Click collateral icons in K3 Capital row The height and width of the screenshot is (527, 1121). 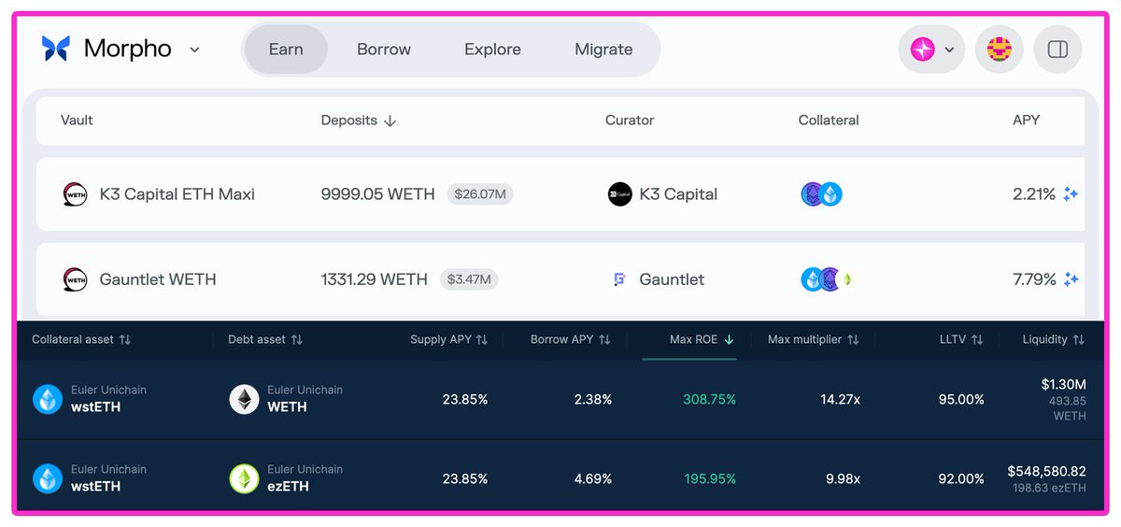(821, 194)
